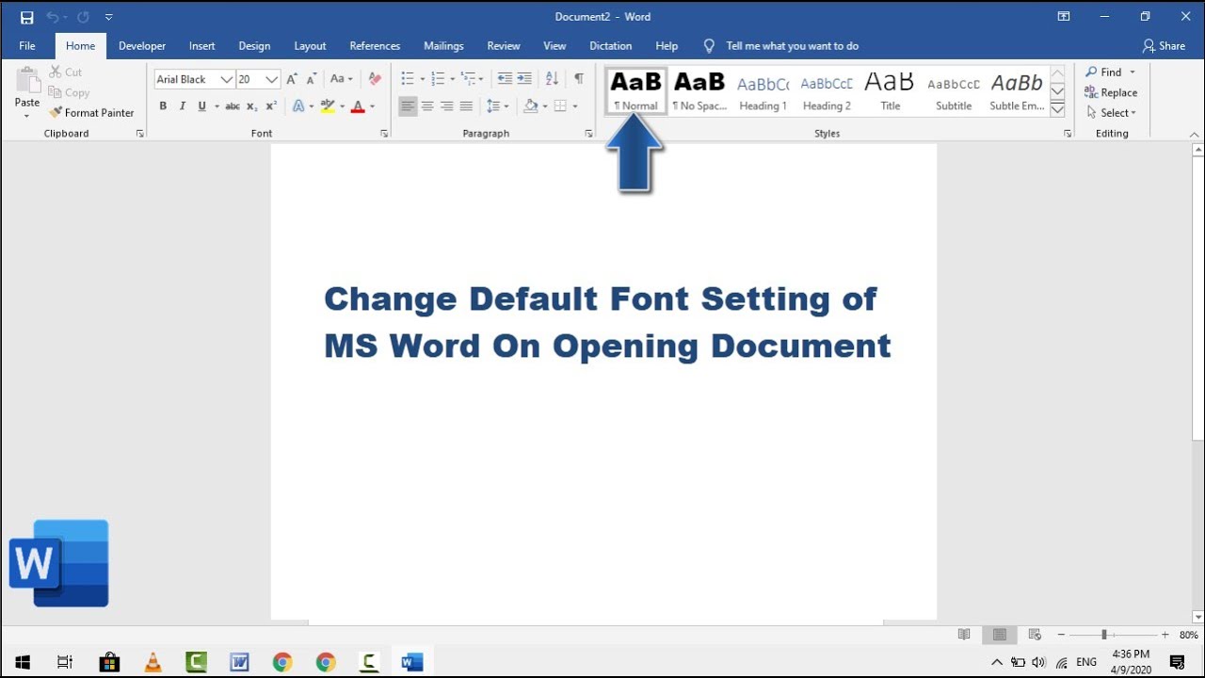Apply strikethrough formatting
This screenshot has height=678, width=1205.
pos(233,106)
